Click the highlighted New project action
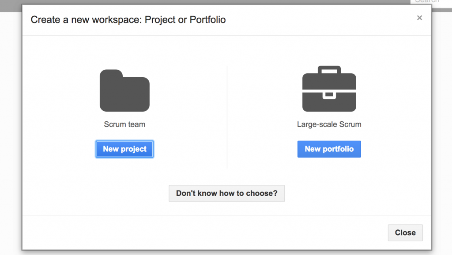This screenshot has height=255, width=452. pos(124,149)
